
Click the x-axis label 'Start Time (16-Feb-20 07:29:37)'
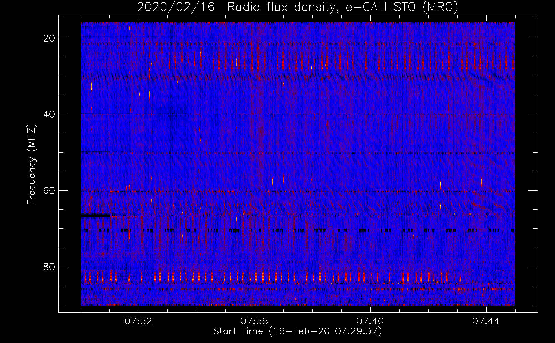(x=297, y=331)
